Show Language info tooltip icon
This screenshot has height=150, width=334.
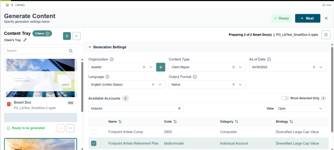[x=107, y=77]
